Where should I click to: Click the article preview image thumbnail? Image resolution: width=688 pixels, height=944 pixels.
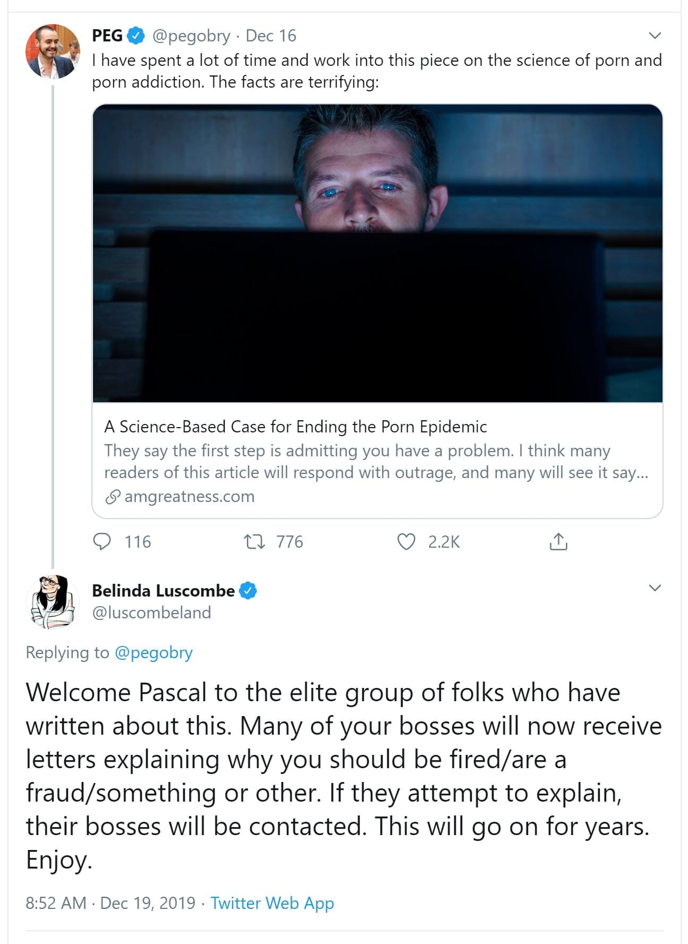tap(377, 253)
